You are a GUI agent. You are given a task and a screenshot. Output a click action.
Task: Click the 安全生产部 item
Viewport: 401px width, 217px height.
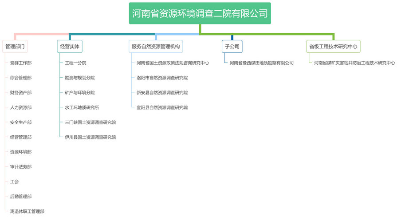(x=21, y=122)
